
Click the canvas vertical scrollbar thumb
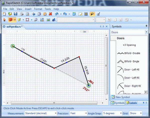[106, 66]
